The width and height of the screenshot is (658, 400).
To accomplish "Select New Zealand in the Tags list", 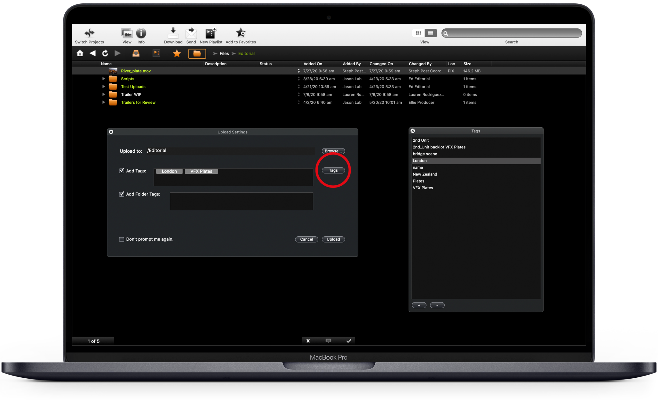I will 425,174.
